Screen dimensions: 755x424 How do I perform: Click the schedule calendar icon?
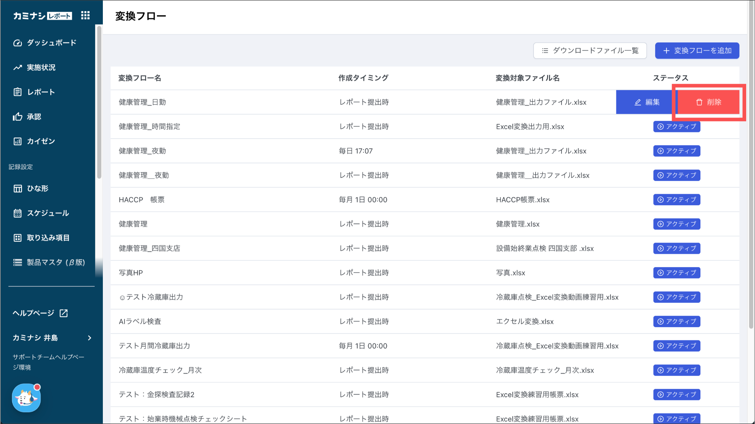point(17,213)
